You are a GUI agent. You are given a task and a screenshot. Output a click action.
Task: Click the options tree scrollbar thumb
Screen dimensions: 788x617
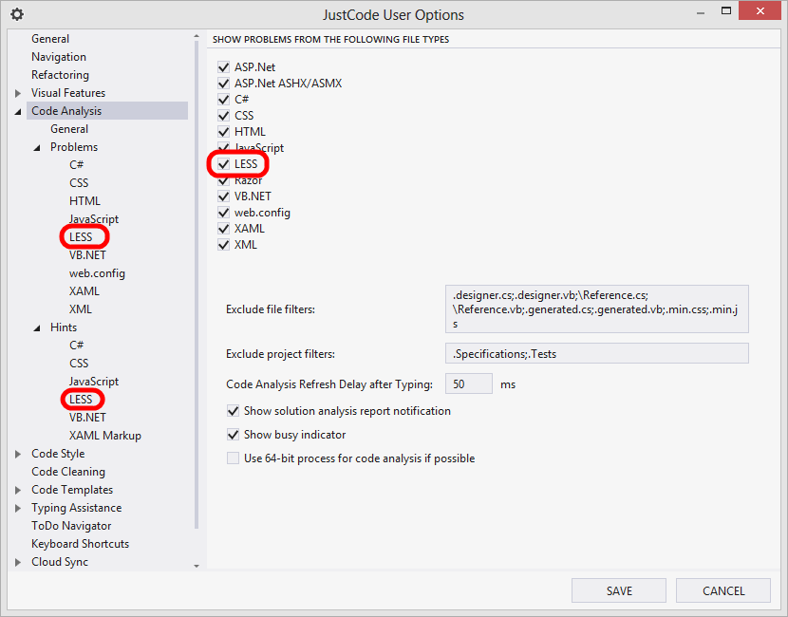coord(197,285)
